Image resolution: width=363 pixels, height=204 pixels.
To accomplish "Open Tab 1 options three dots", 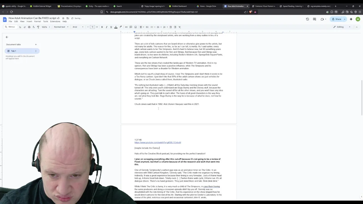I will click(x=36, y=51).
